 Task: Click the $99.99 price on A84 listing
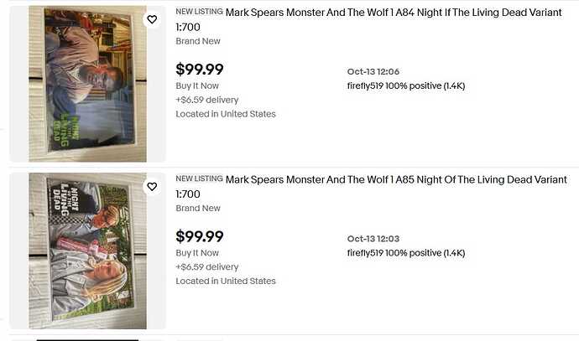point(200,70)
